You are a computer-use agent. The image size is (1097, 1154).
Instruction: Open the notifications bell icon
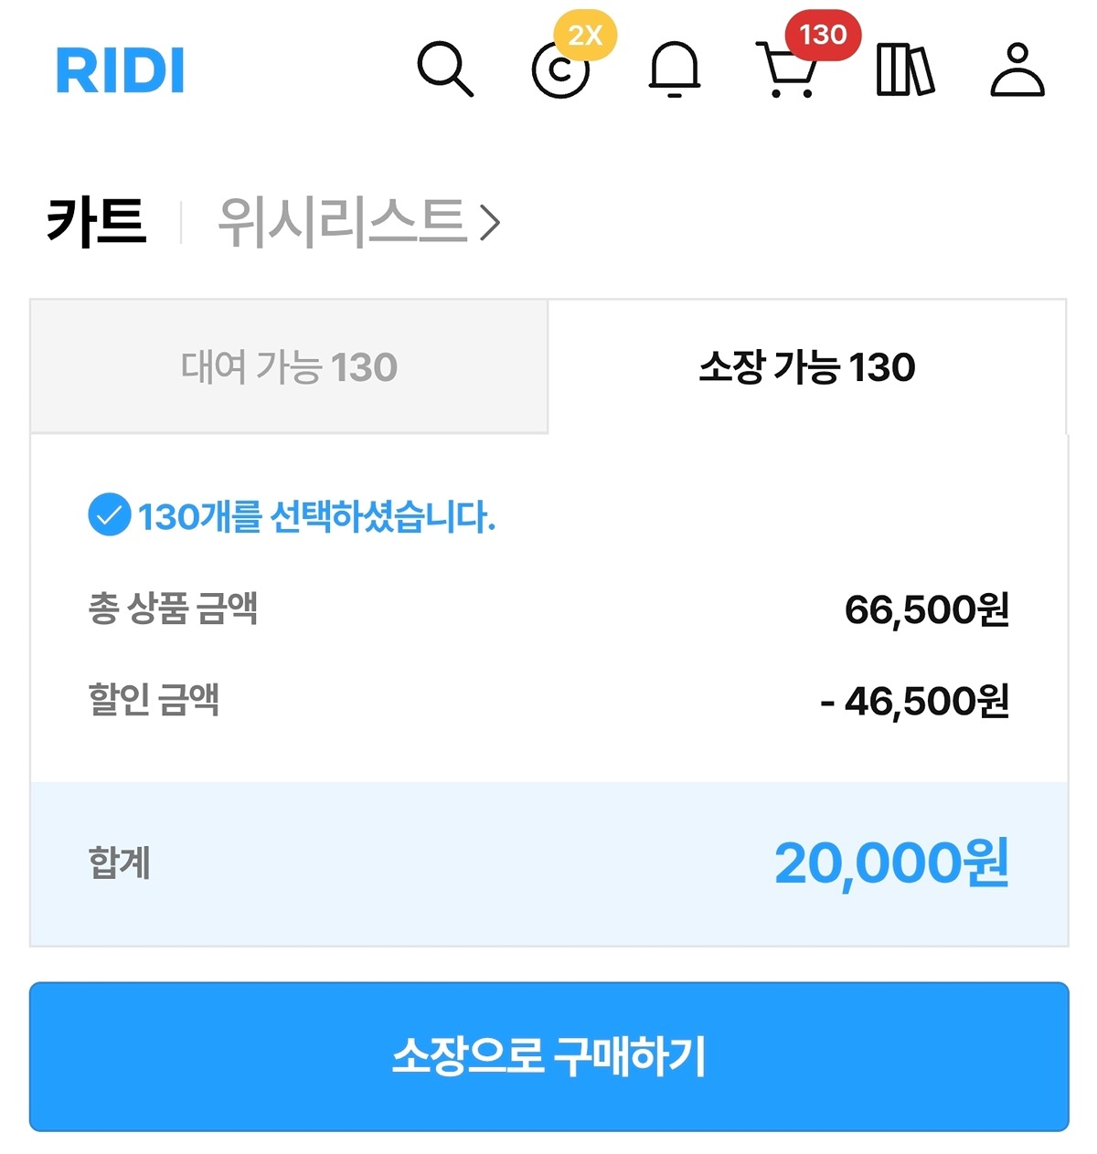[675, 69]
